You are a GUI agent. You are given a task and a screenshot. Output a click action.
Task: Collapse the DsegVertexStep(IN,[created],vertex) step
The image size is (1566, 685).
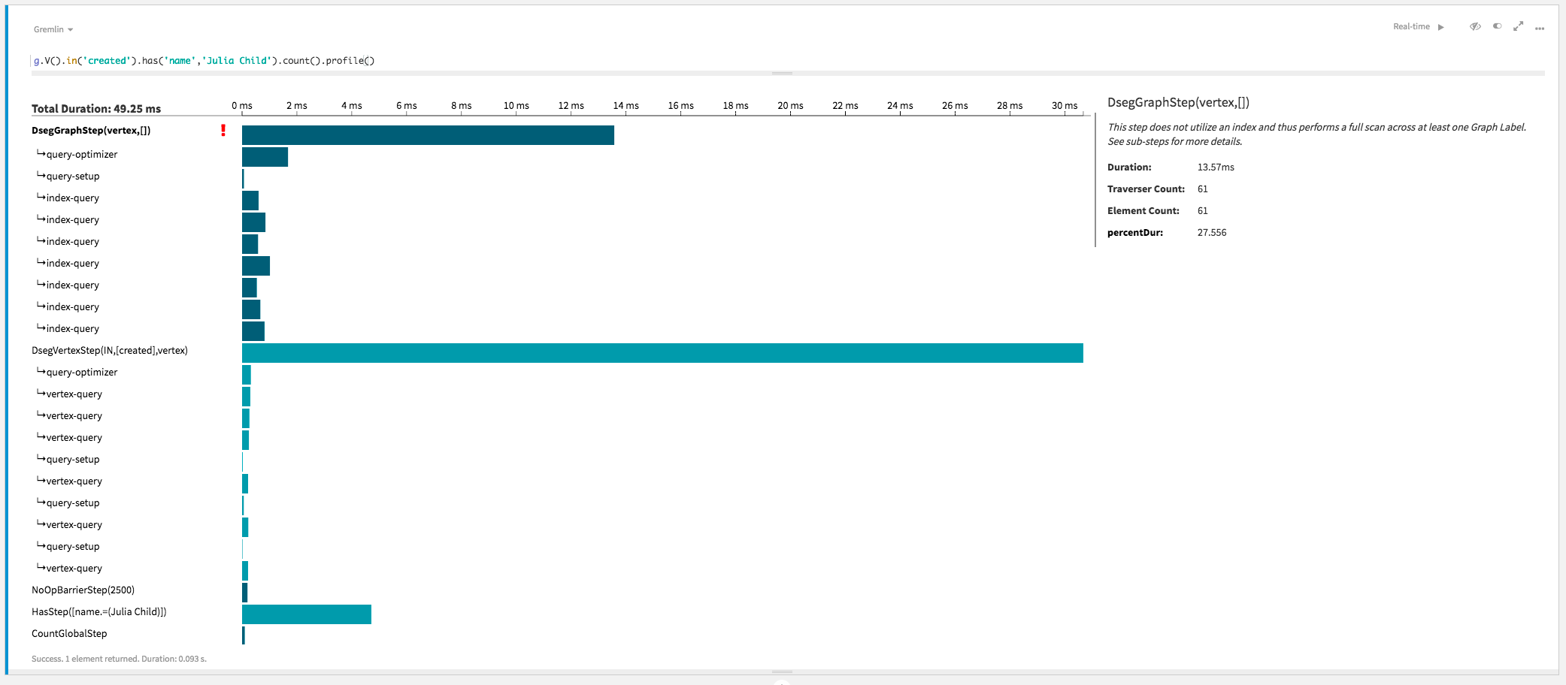click(x=109, y=350)
